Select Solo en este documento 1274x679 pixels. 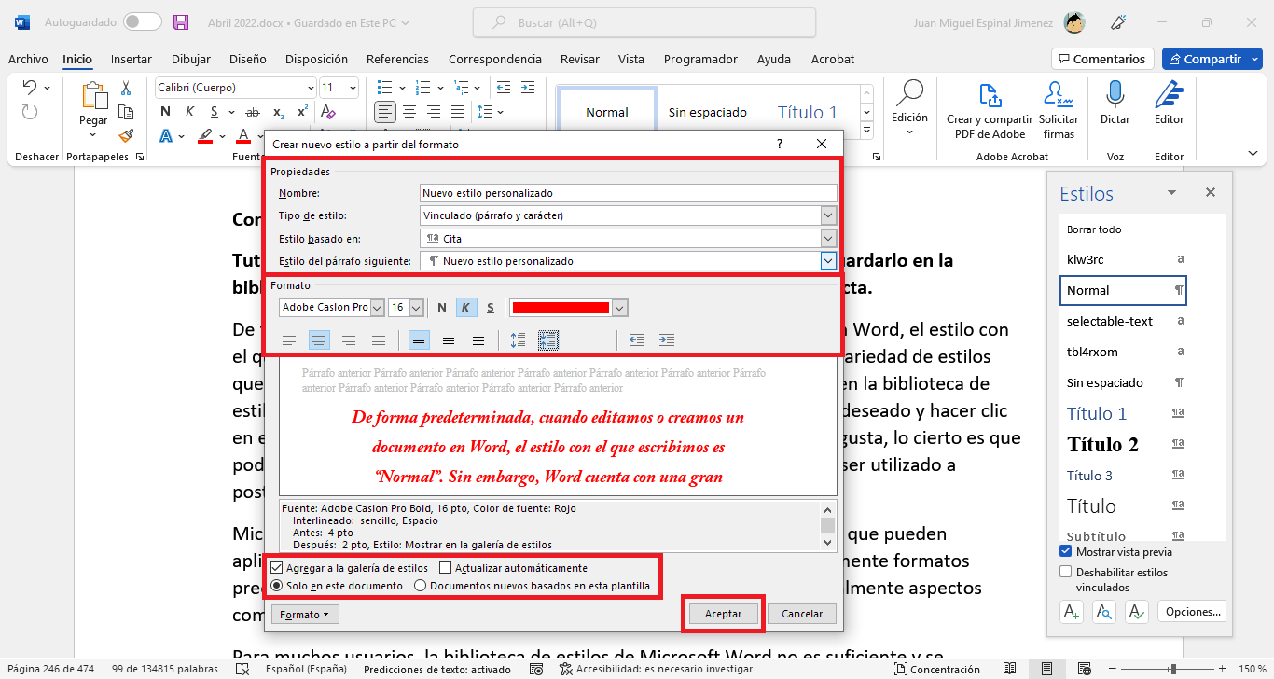pyautogui.click(x=277, y=586)
